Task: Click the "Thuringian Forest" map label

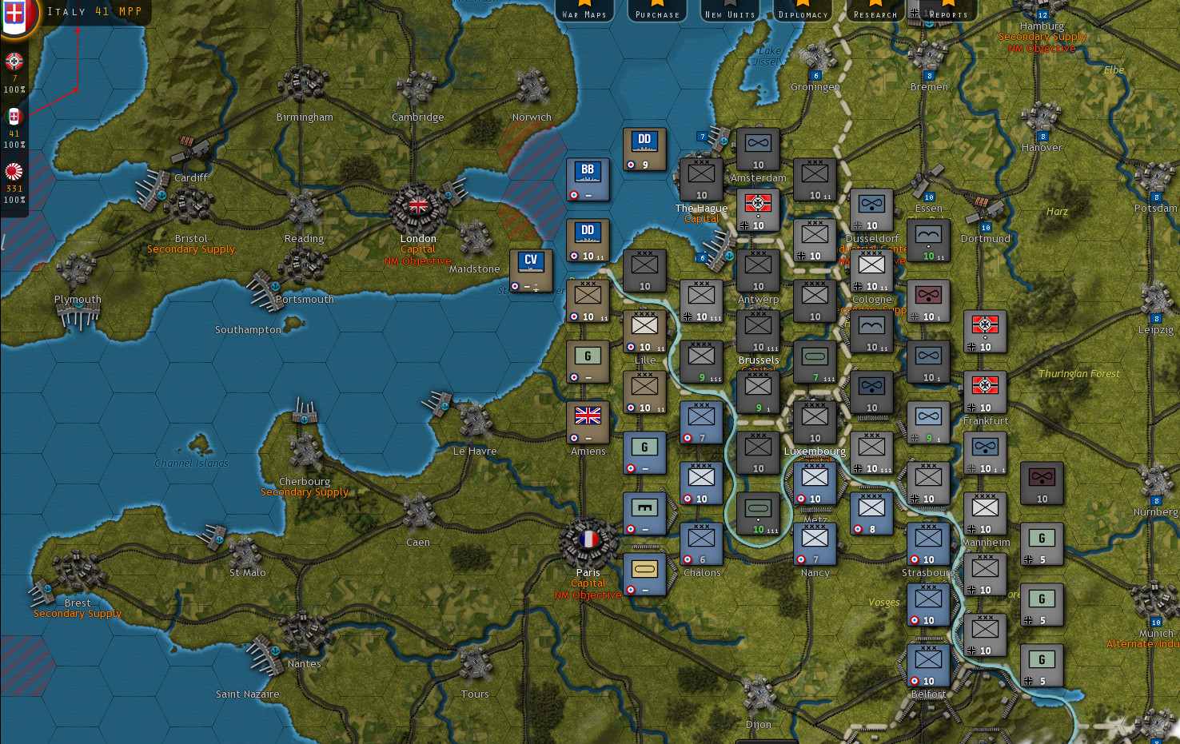Action: click(1078, 373)
